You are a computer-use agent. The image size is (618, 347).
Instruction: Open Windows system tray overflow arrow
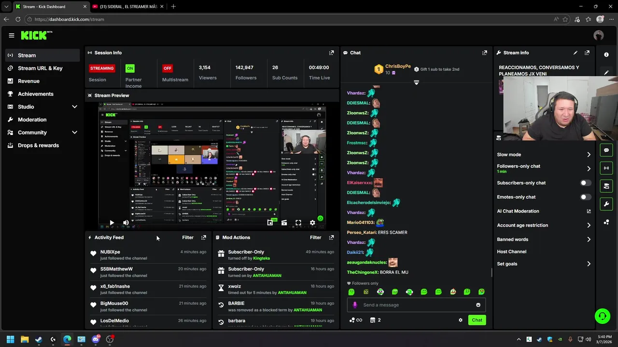(x=519, y=339)
